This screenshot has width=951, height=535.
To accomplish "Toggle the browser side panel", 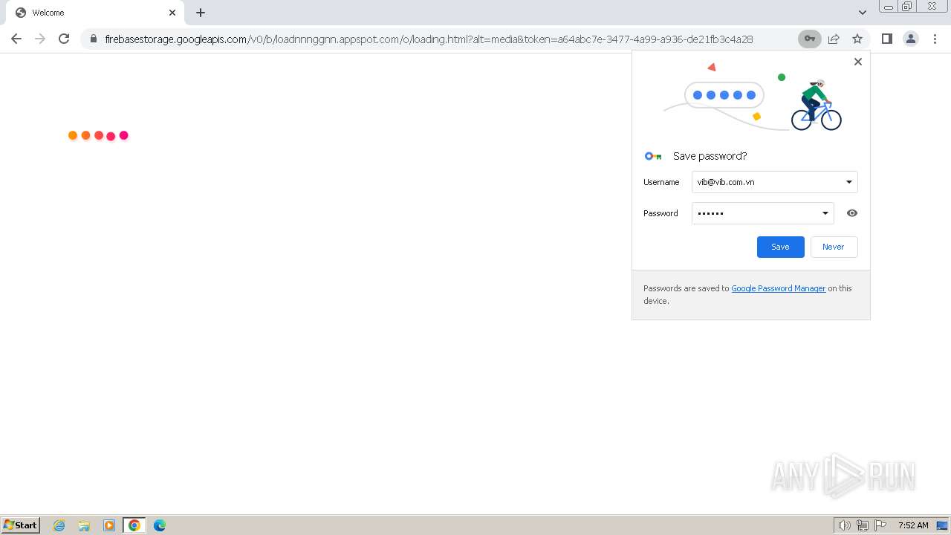I will [x=886, y=39].
